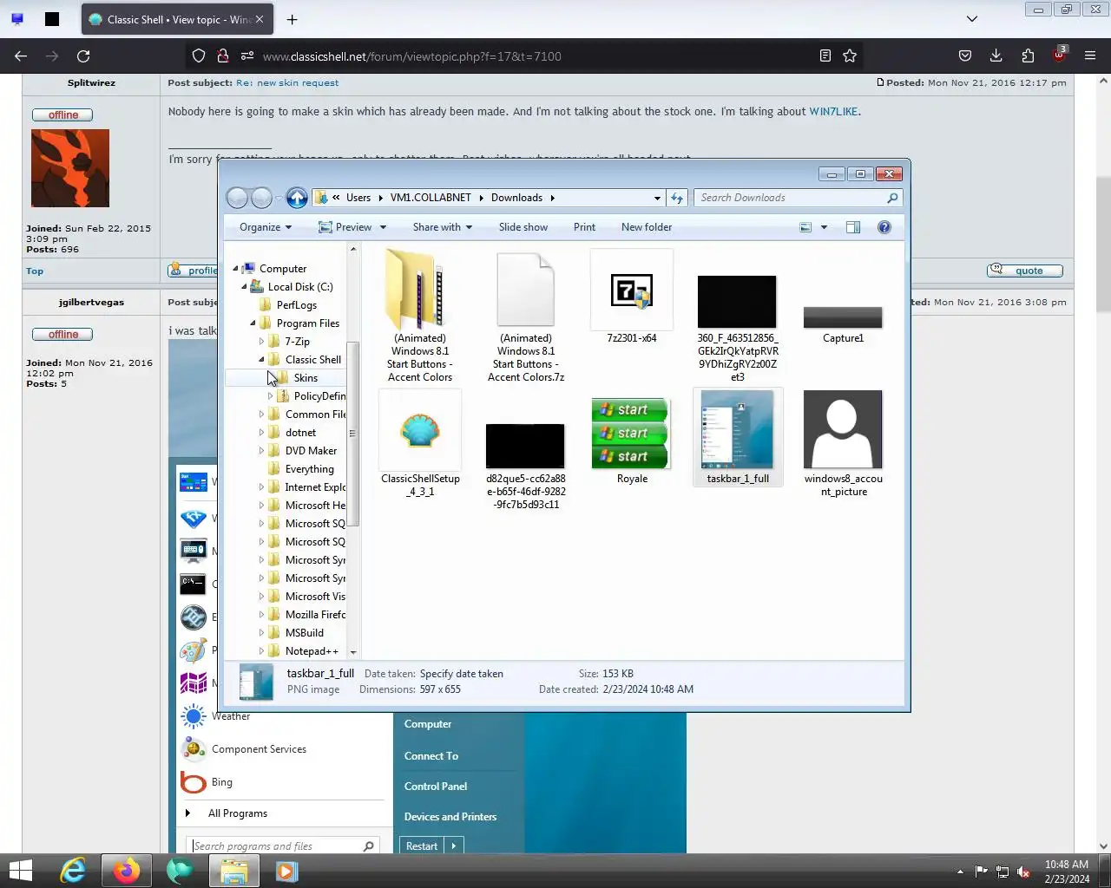The height and width of the screenshot is (888, 1111).
Task: Click Print in Explorer toolbar
Action: coord(584,227)
